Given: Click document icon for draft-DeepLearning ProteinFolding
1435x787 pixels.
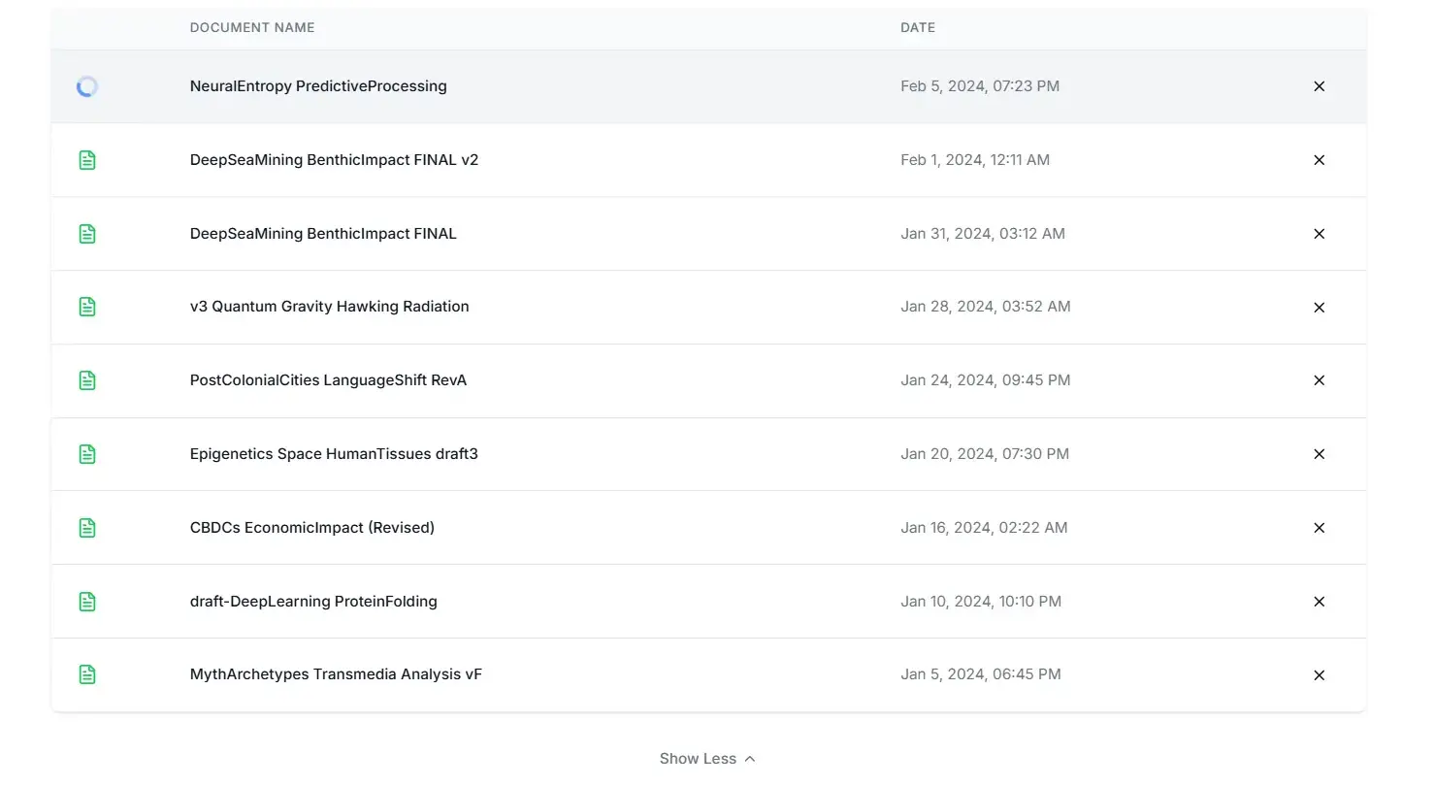Looking at the screenshot, I should click(x=87, y=602).
